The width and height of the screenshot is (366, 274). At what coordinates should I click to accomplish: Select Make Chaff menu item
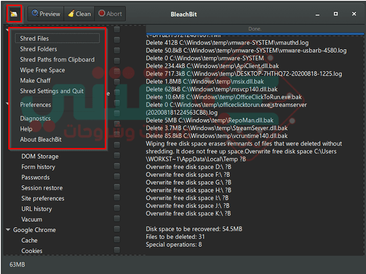35,80
